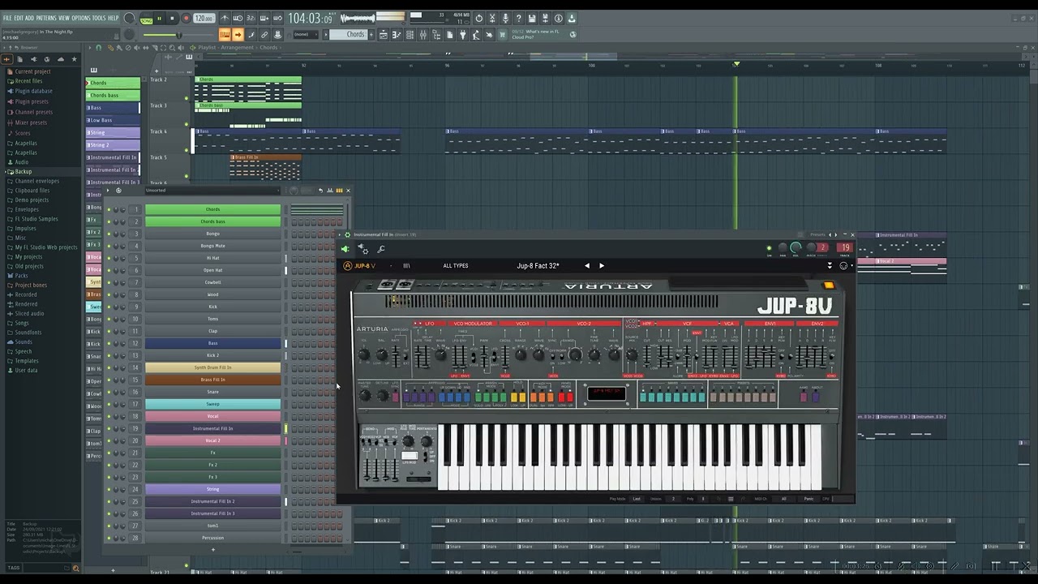Screen dimensions: 1038x584
Task: Select next preset arrow in JUP-8 V
Action: 602,266
